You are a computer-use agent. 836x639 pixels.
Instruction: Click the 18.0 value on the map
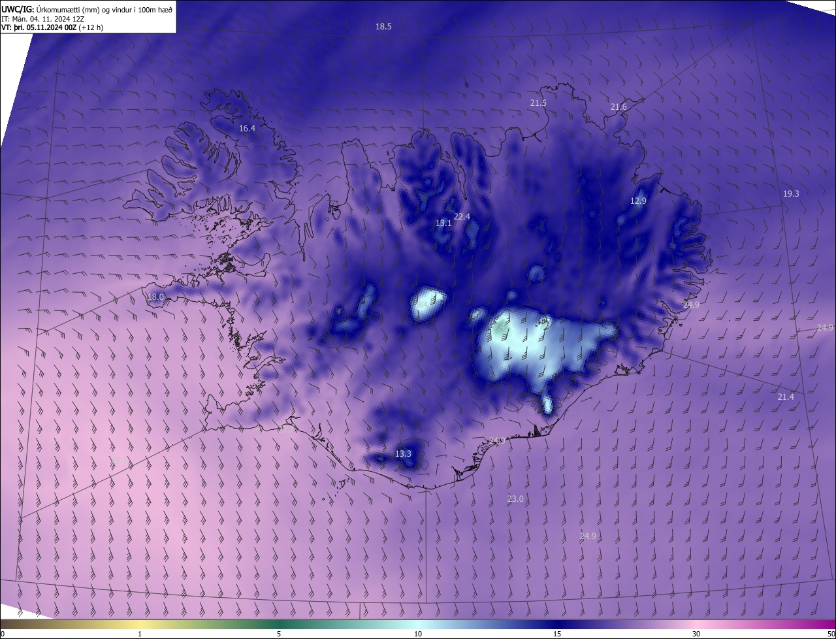155,297
